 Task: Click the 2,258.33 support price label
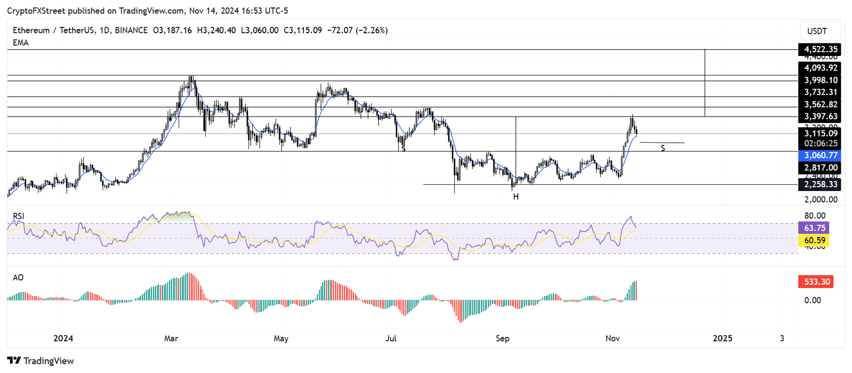(x=819, y=184)
